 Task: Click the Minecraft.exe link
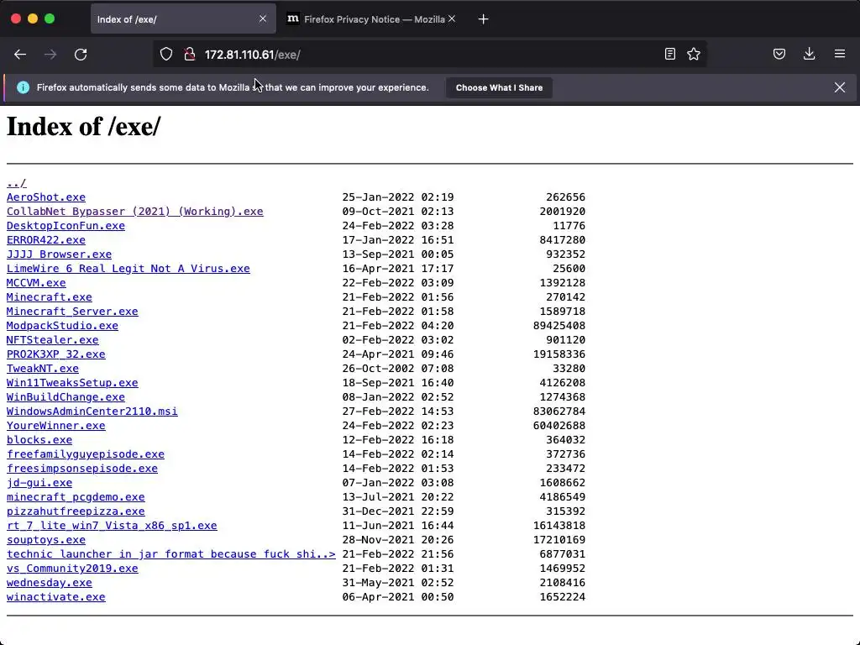[50, 296]
